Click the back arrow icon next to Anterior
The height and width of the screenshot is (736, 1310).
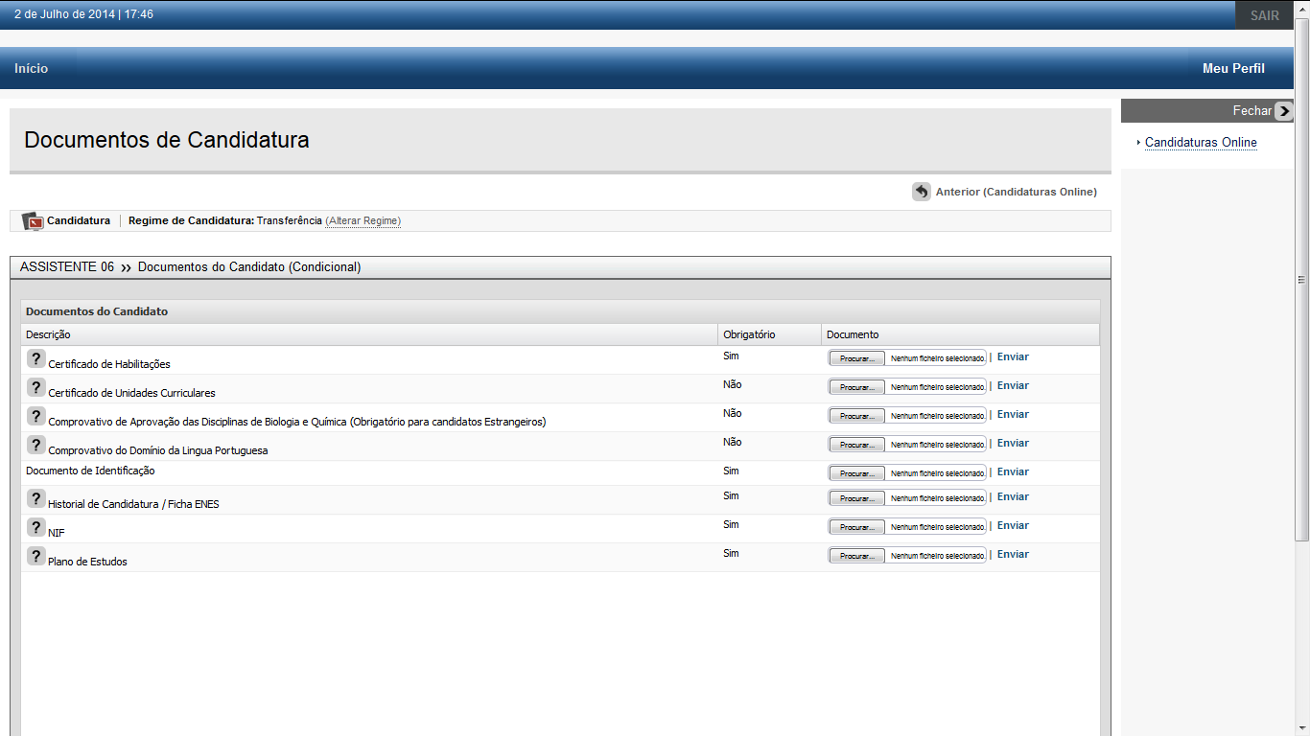[922, 192]
